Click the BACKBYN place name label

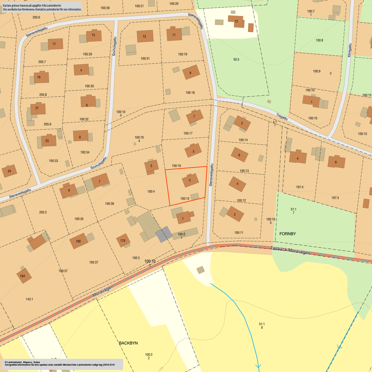click(128, 343)
